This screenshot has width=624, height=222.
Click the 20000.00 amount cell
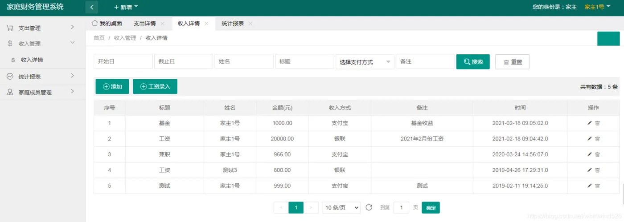coord(282,139)
